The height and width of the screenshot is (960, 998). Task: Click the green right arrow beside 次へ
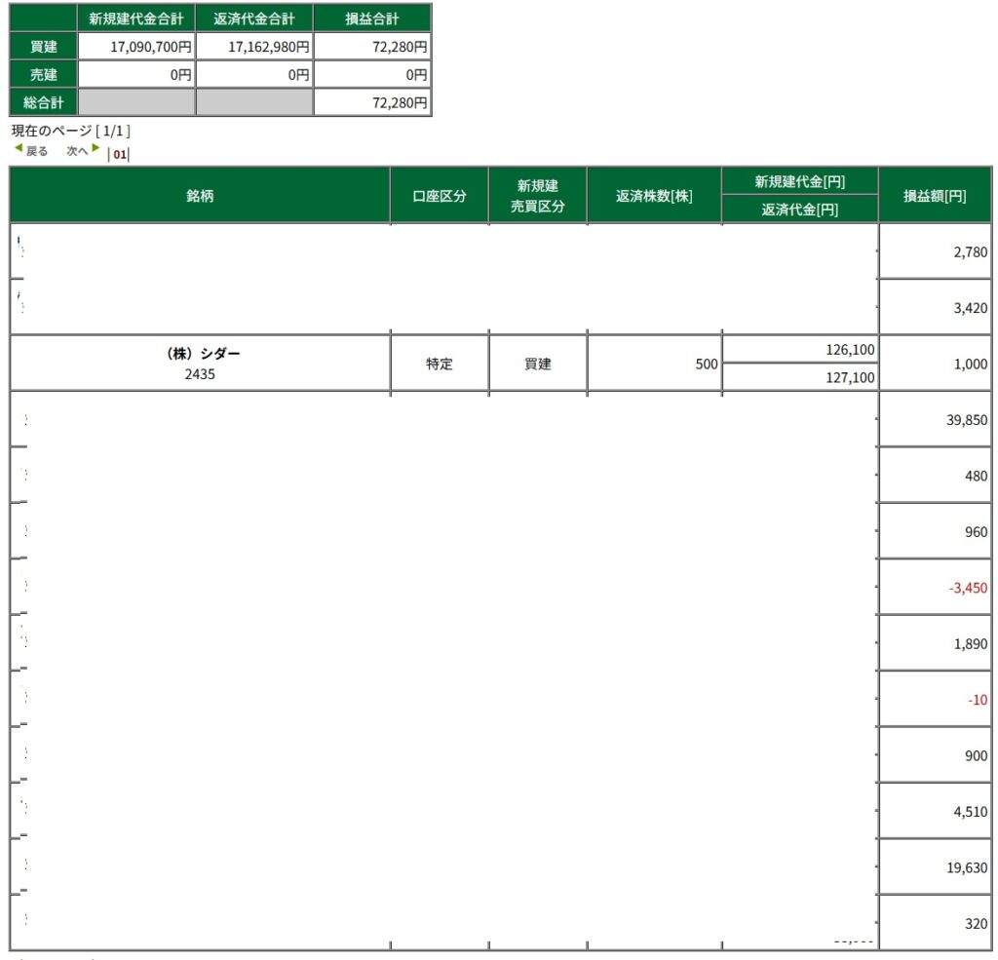[96, 149]
